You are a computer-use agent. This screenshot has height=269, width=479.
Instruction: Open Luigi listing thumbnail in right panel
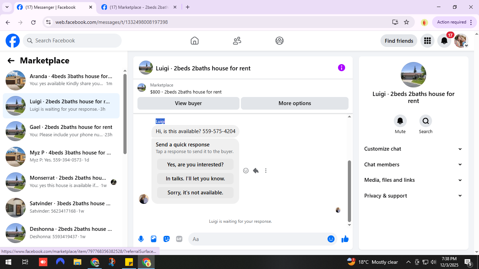coord(413,75)
